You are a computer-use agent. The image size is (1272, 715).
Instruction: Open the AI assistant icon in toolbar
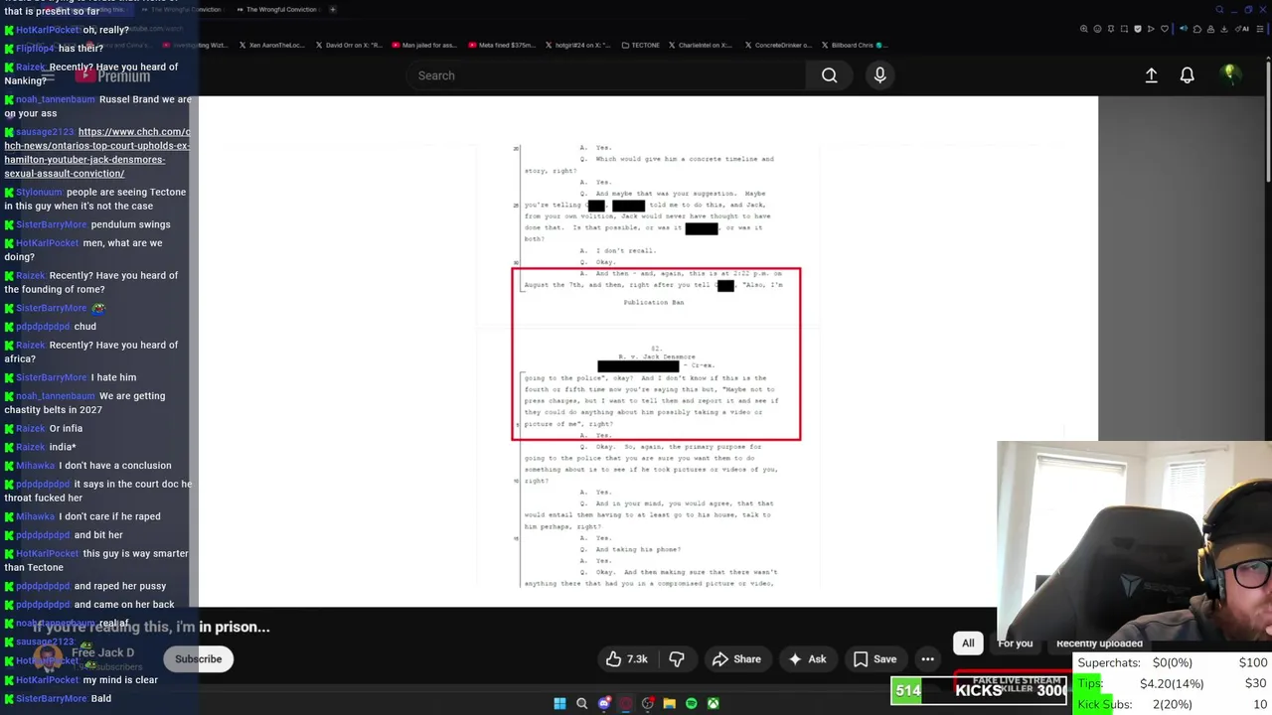1242,29
